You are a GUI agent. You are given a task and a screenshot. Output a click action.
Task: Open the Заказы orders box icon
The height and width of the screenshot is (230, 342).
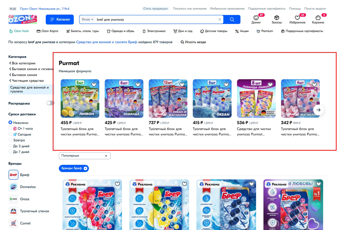(x=277, y=18)
